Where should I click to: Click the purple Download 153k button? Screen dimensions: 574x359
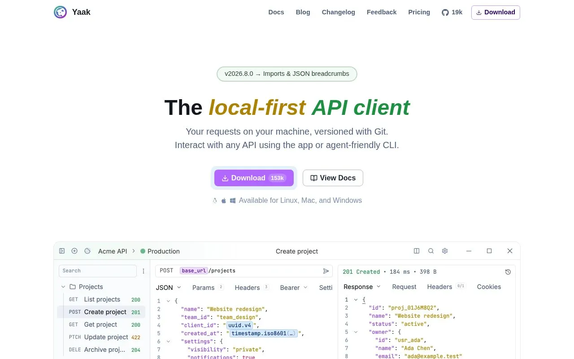(x=254, y=178)
